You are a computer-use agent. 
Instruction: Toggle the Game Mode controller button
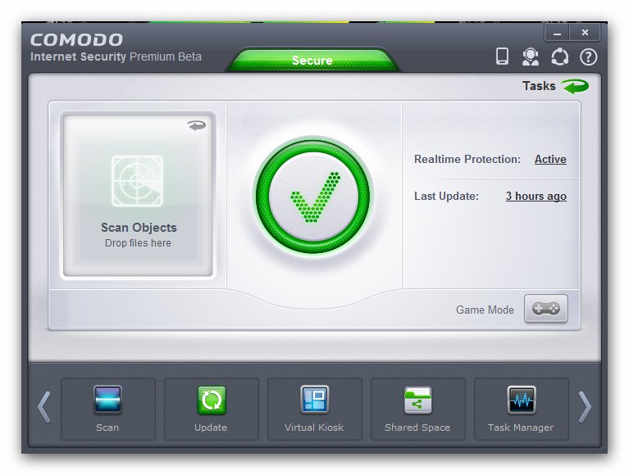pyautogui.click(x=545, y=309)
